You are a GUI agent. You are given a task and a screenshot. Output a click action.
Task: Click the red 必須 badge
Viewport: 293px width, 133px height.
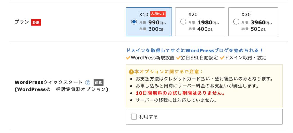pyautogui.click(x=36, y=22)
